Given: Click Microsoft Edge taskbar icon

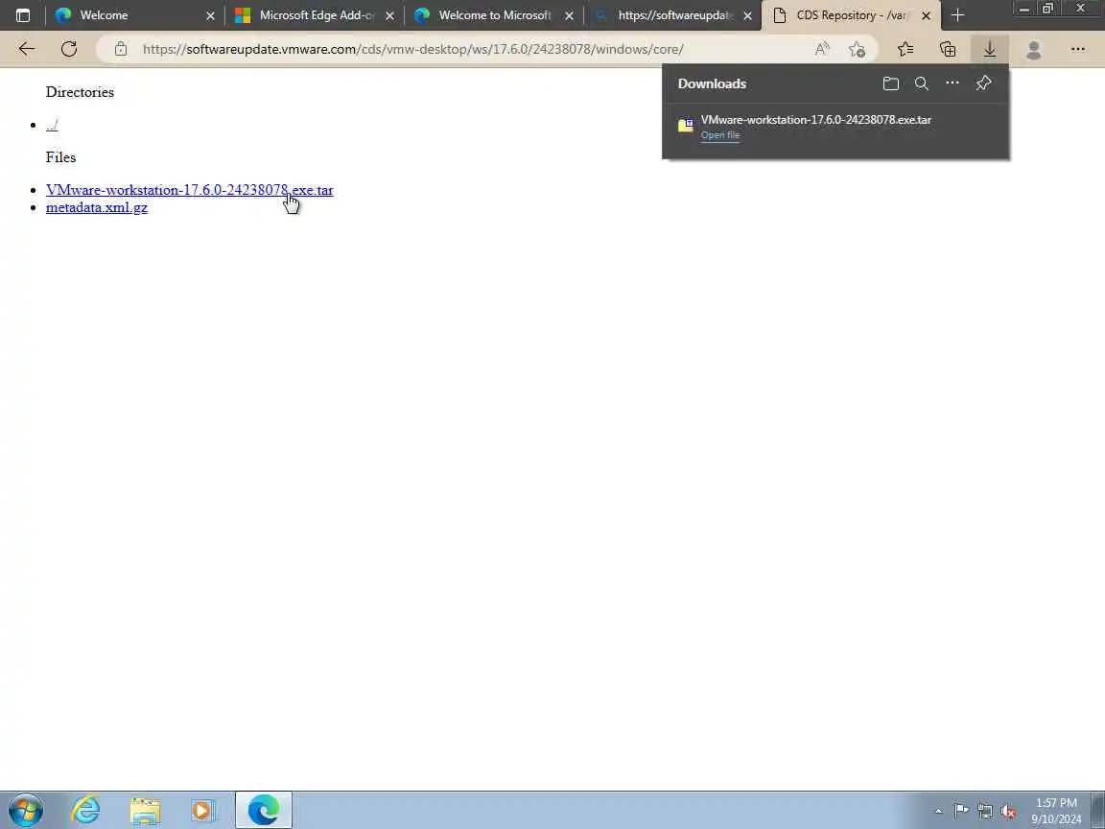Looking at the screenshot, I should (264, 810).
